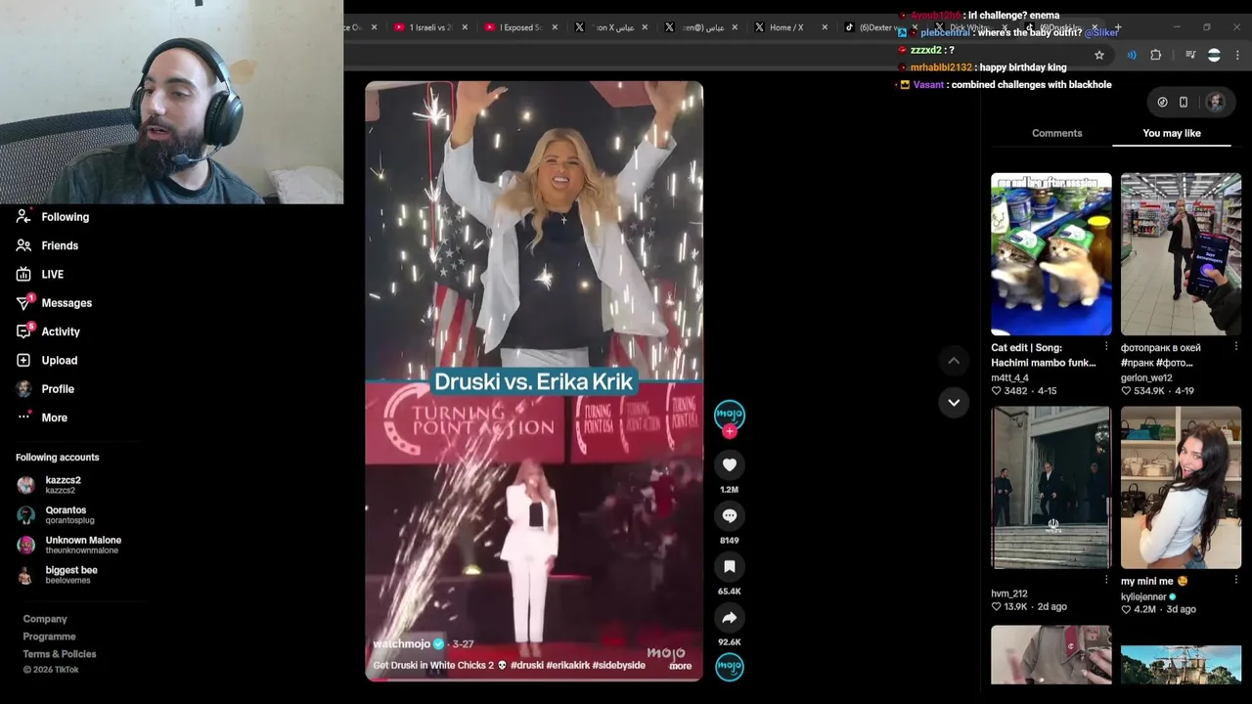Open Messages from the sidebar
This screenshot has width=1252, height=704.
(55, 303)
